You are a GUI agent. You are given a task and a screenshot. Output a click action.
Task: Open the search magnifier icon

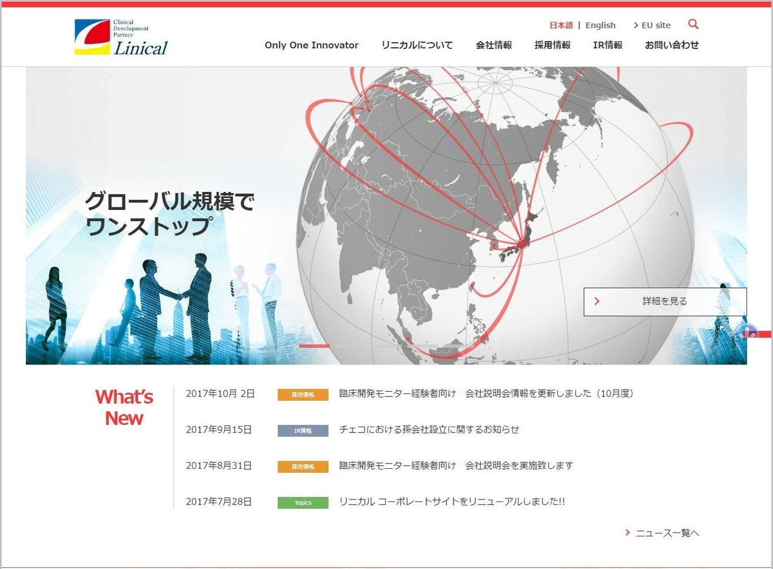[693, 24]
